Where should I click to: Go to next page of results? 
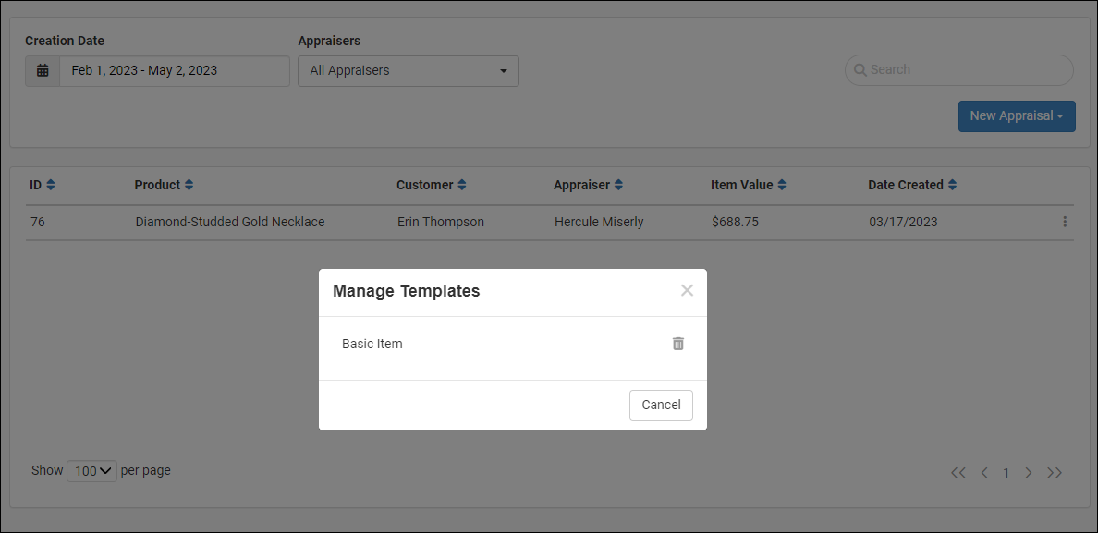click(x=1029, y=473)
